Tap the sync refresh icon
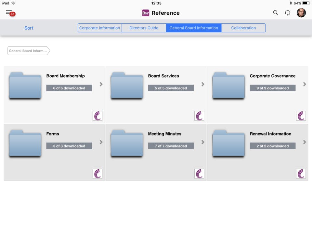This screenshot has width=312, height=234. point(288,13)
